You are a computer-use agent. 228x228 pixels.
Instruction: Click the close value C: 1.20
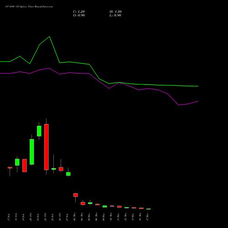(79, 12)
